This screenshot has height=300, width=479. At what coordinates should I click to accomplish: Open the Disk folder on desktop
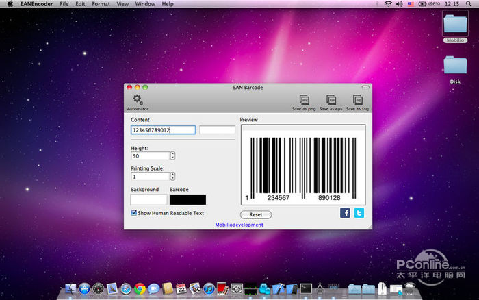click(455, 65)
